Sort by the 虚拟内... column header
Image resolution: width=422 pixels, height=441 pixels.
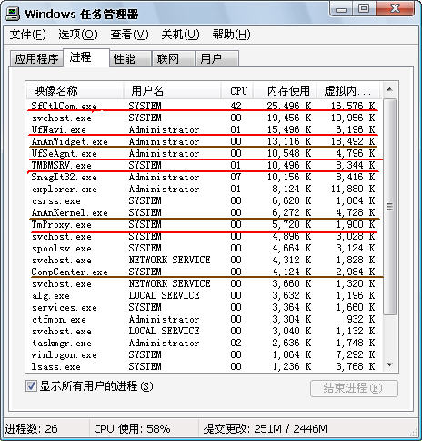[x=348, y=91]
